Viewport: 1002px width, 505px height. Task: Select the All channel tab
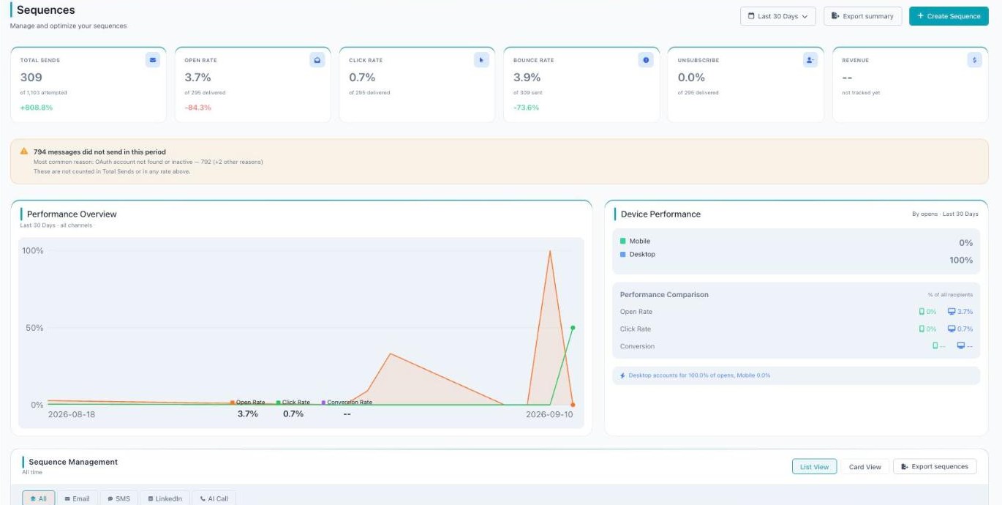click(x=38, y=498)
